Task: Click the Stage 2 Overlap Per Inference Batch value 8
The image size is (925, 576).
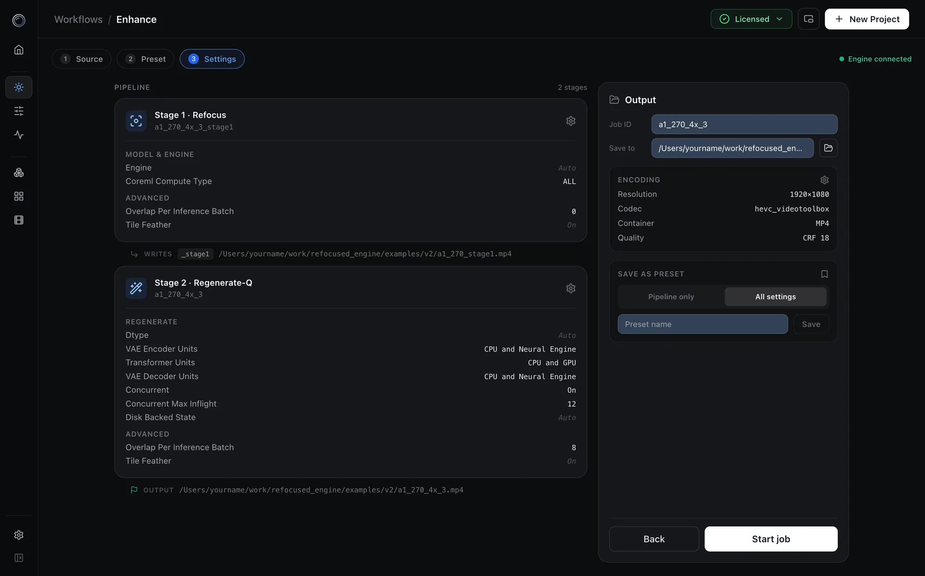Action: [573, 448]
